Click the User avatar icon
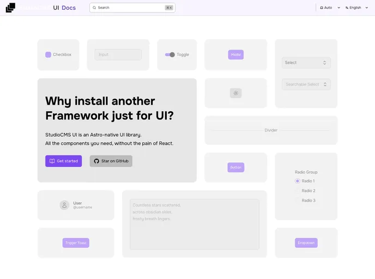The height and width of the screenshot is (279, 375). [64, 205]
